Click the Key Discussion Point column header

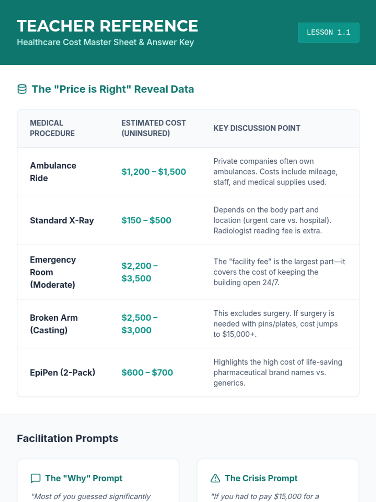pos(257,128)
